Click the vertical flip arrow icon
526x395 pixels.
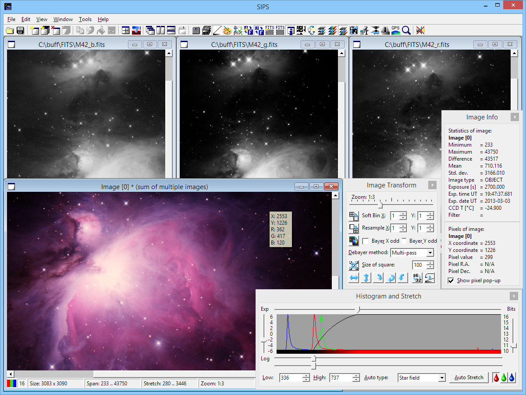pyautogui.click(x=366, y=278)
